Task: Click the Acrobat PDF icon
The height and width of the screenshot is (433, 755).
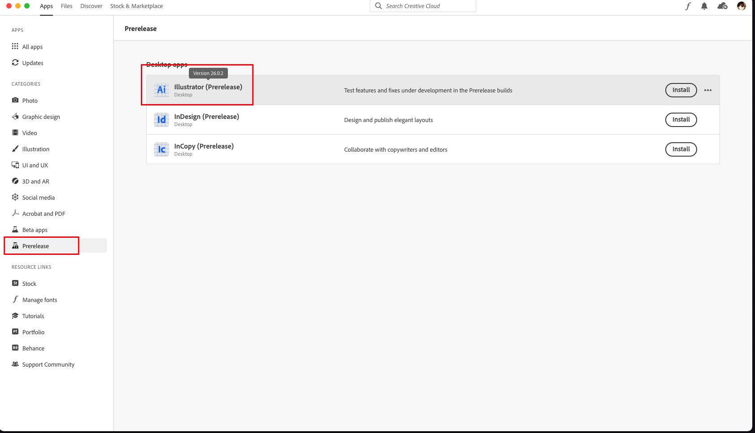Action: pyautogui.click(x=15, y=213)
